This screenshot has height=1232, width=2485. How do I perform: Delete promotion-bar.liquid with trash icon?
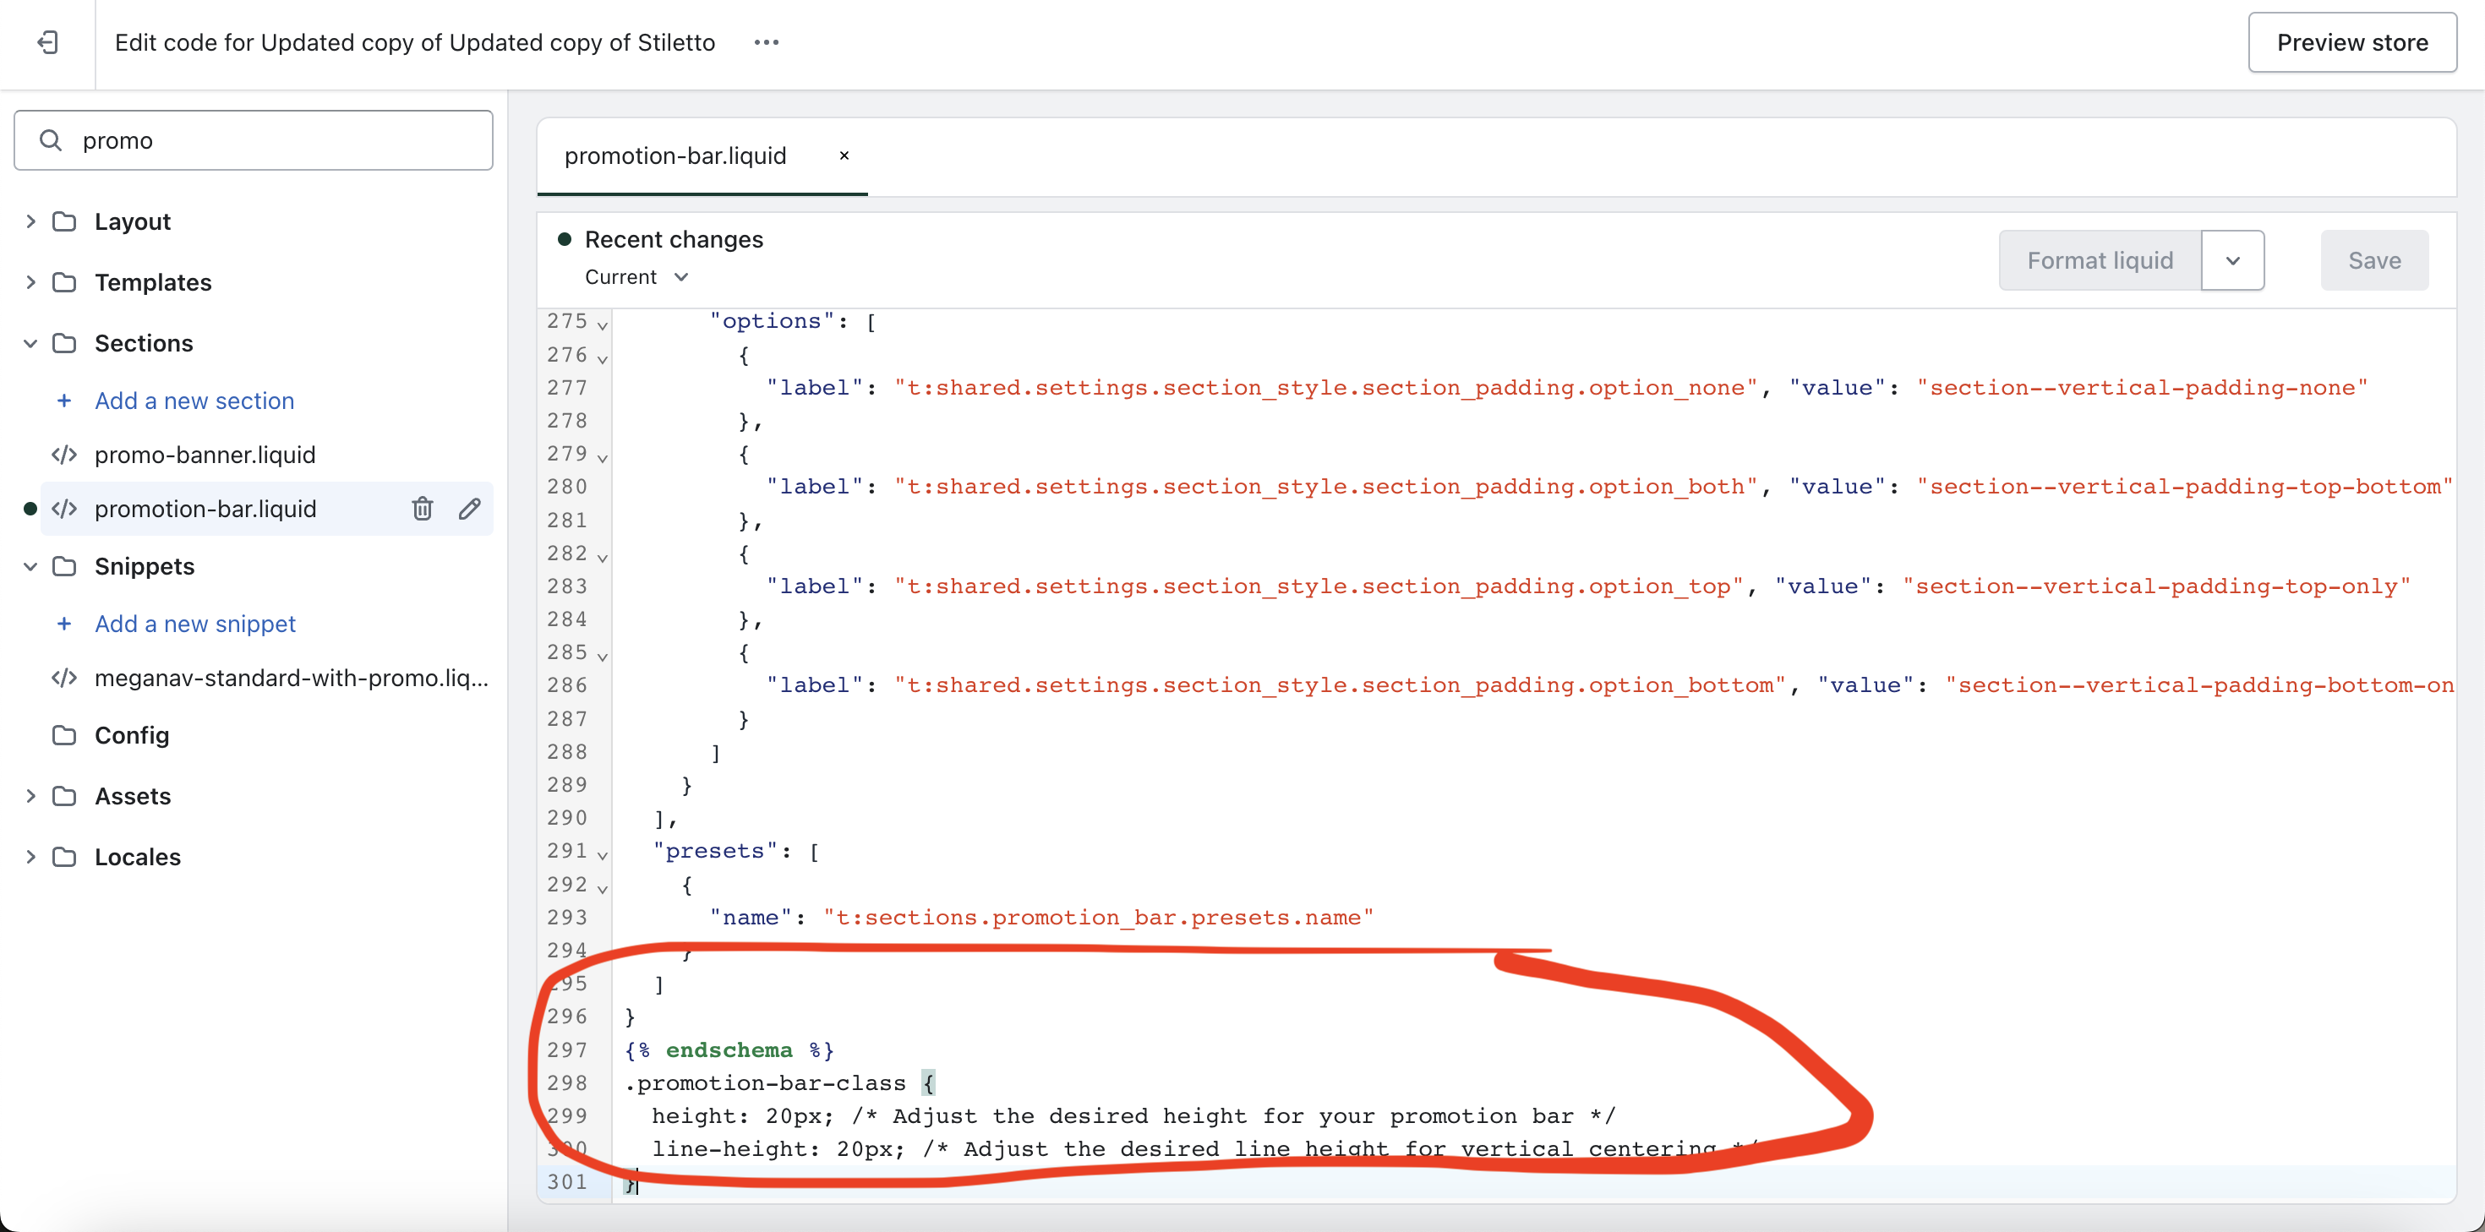(422, 509)
